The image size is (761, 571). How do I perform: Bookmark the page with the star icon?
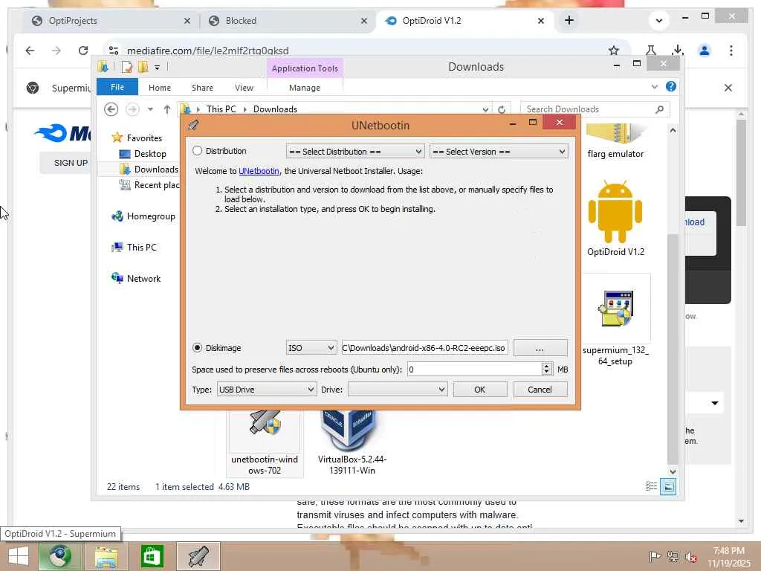tap(613, 51)
